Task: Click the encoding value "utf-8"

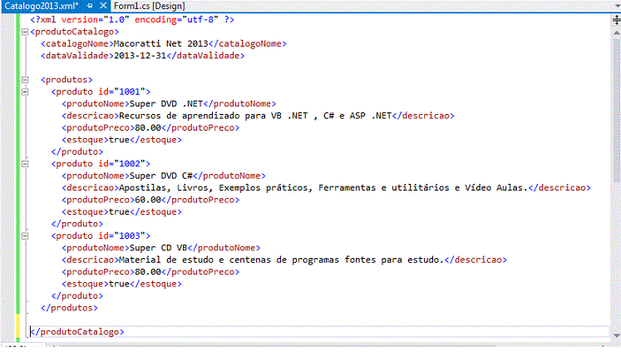Action: (x=200, y=19)
